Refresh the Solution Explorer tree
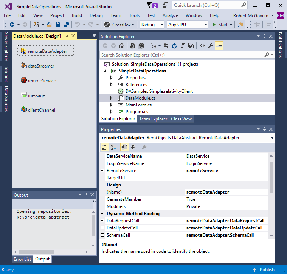287x274 pixels. (x=174, y=46)
